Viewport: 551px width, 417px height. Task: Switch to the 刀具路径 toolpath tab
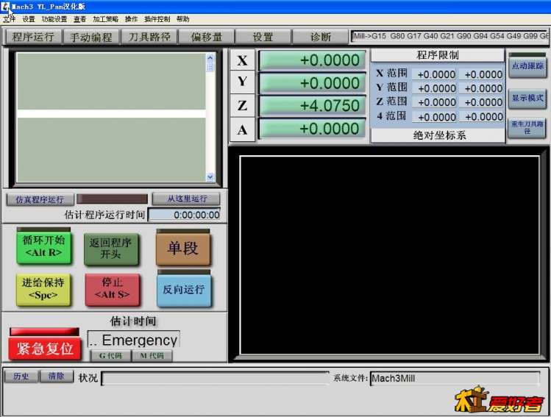pos(149,37)
